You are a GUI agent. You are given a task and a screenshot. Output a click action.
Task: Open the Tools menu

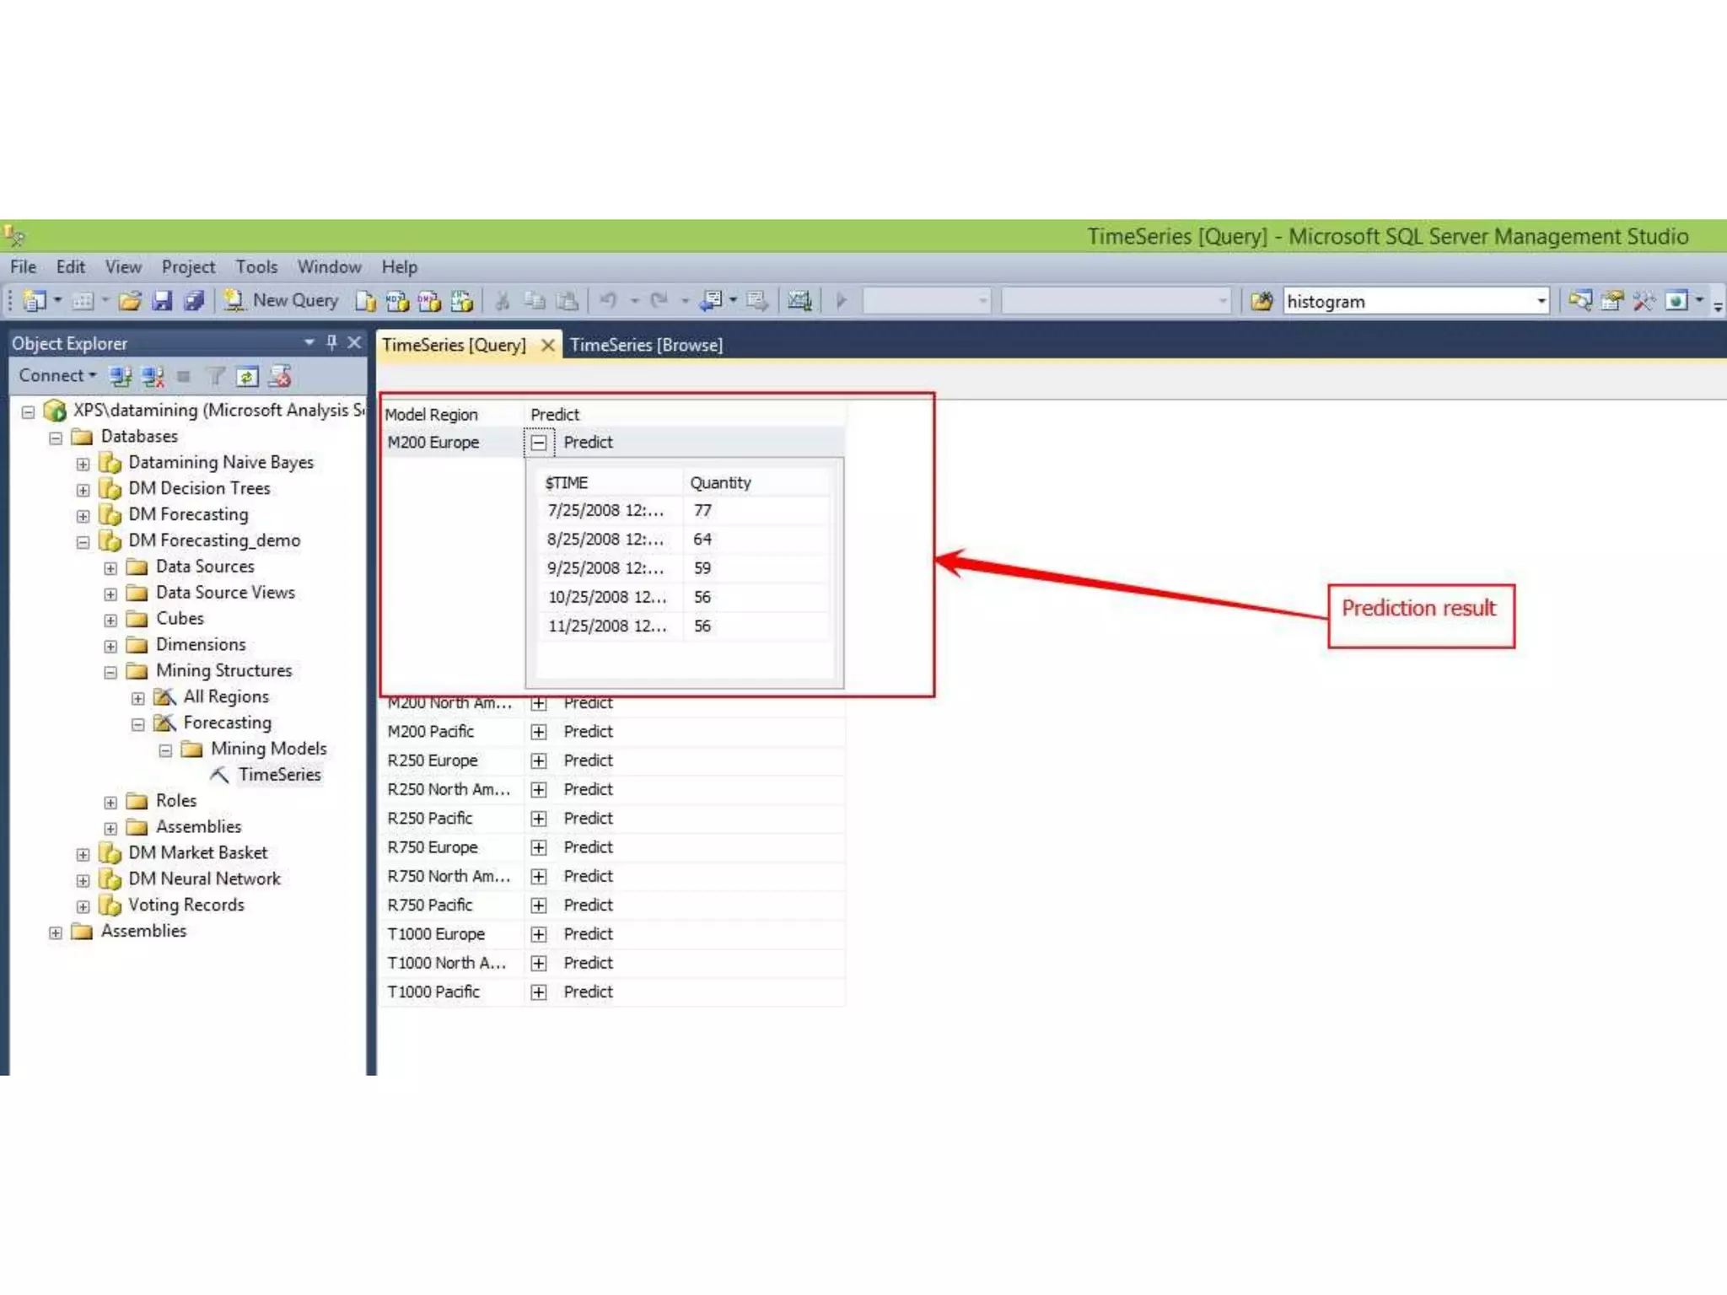pyautogui.click(x=256, y=267)
